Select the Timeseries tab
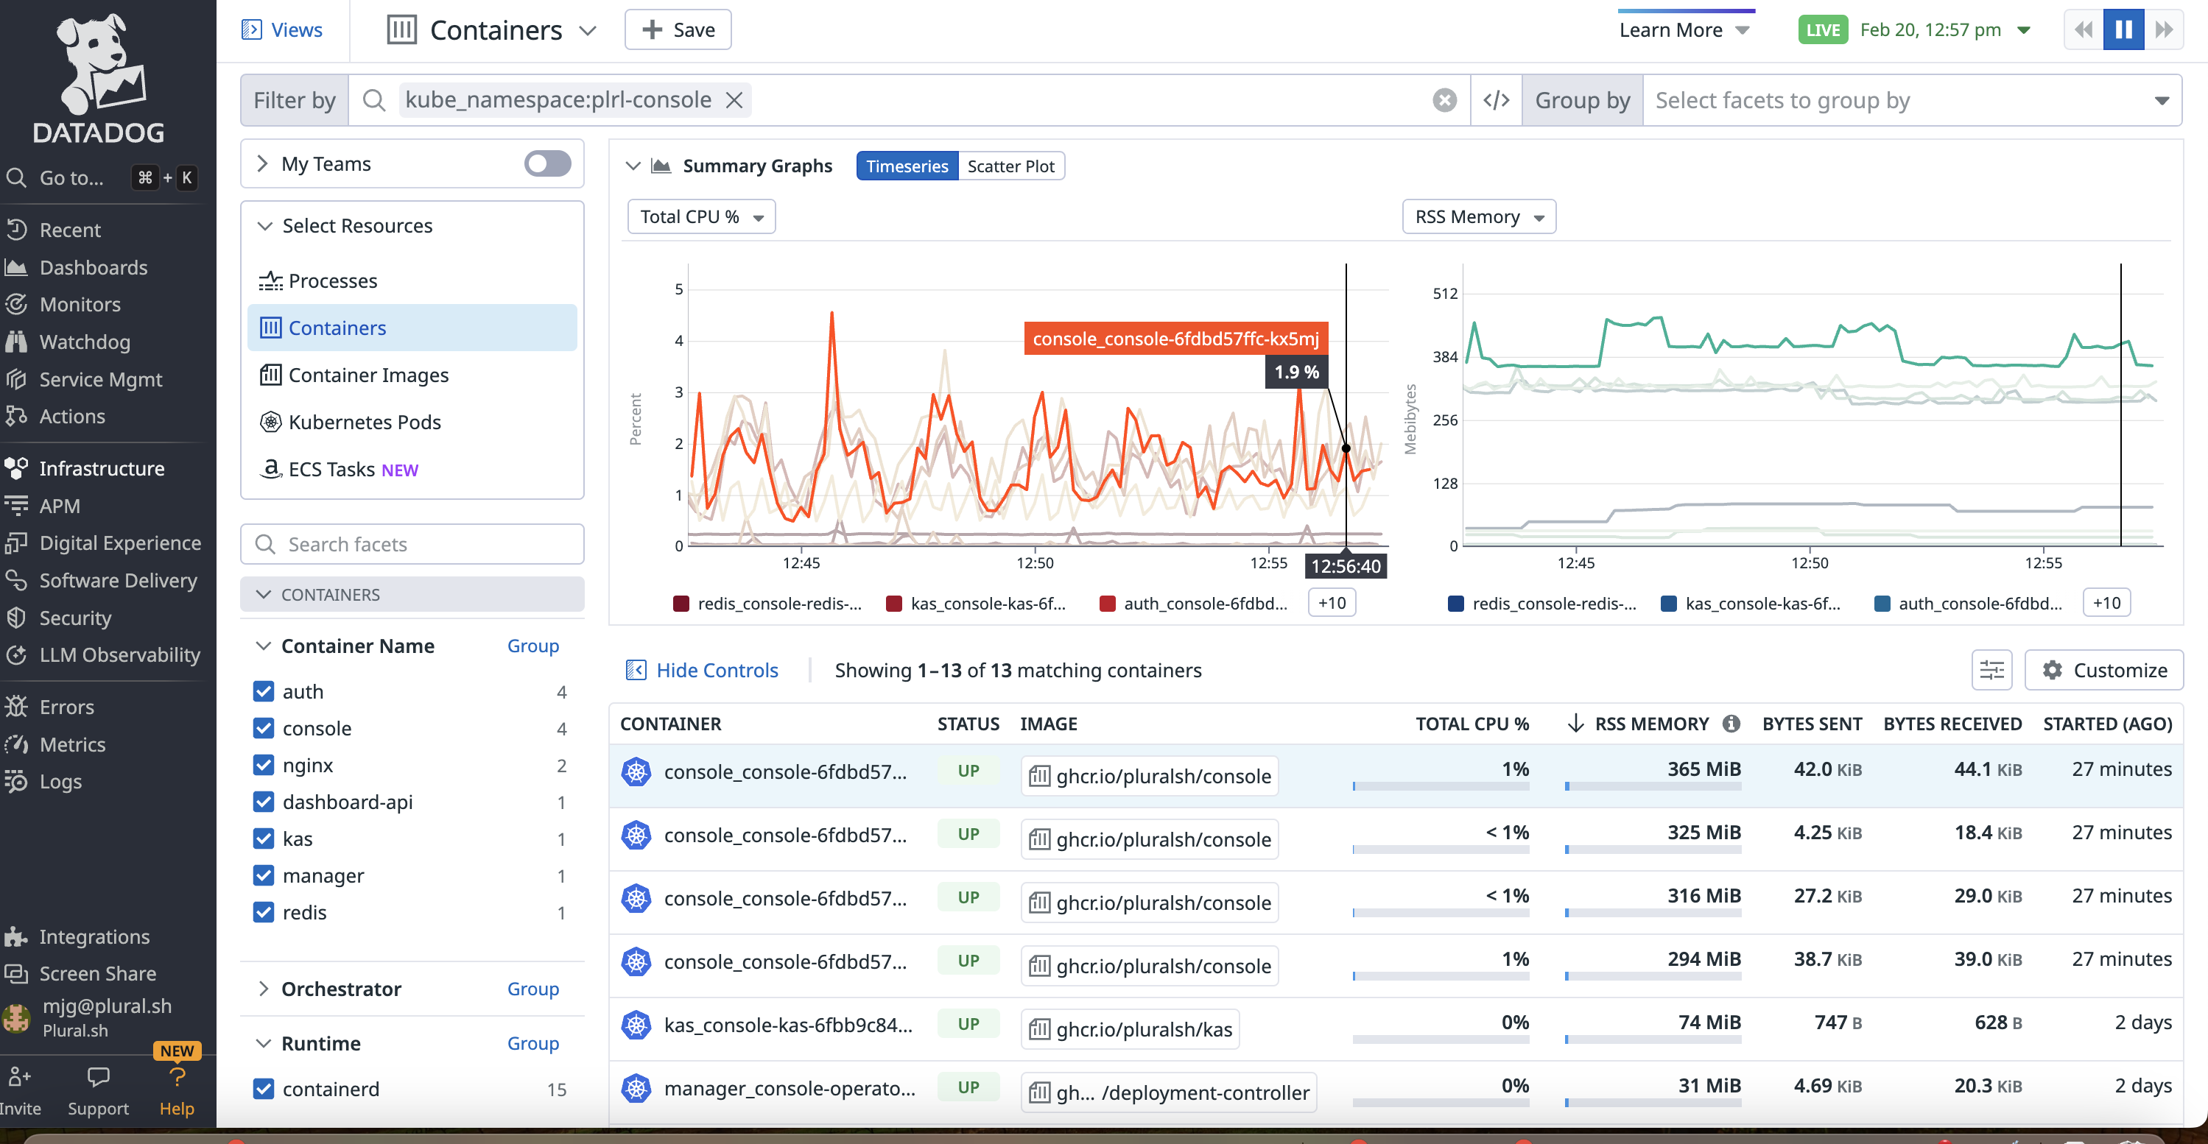The height and width of the screenshot is (1144, 2208). 907,166
